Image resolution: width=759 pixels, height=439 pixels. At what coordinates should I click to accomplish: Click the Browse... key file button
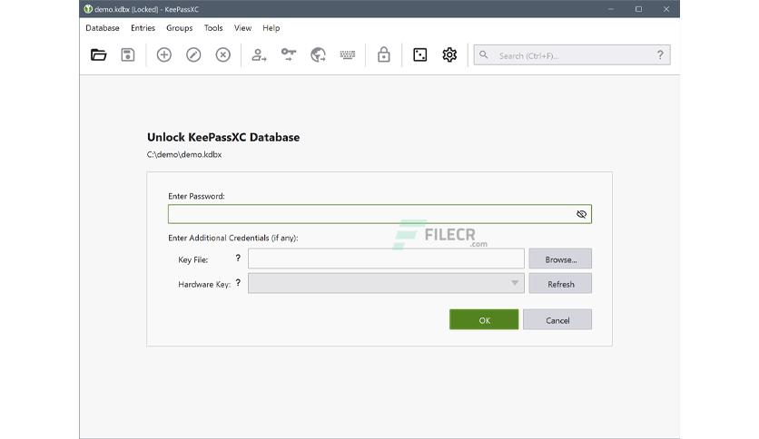560,259
